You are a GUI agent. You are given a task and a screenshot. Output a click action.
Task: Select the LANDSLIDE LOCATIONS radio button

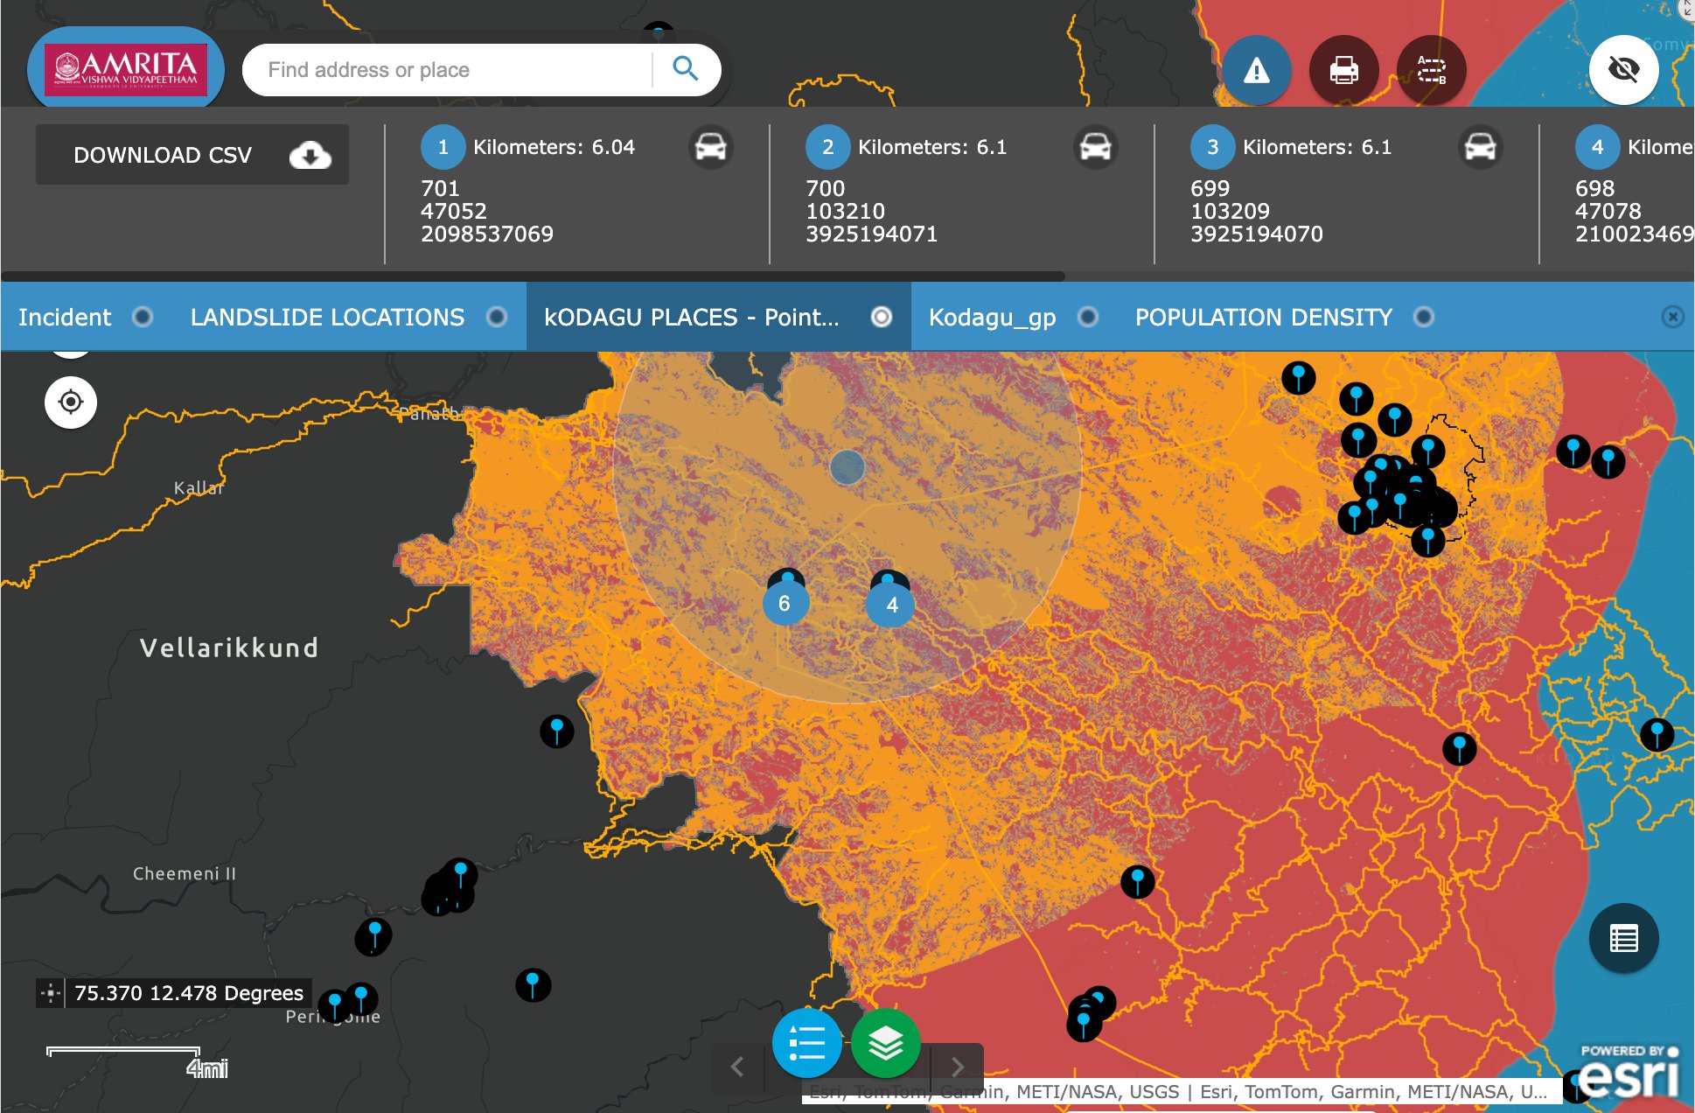point(496,317)
